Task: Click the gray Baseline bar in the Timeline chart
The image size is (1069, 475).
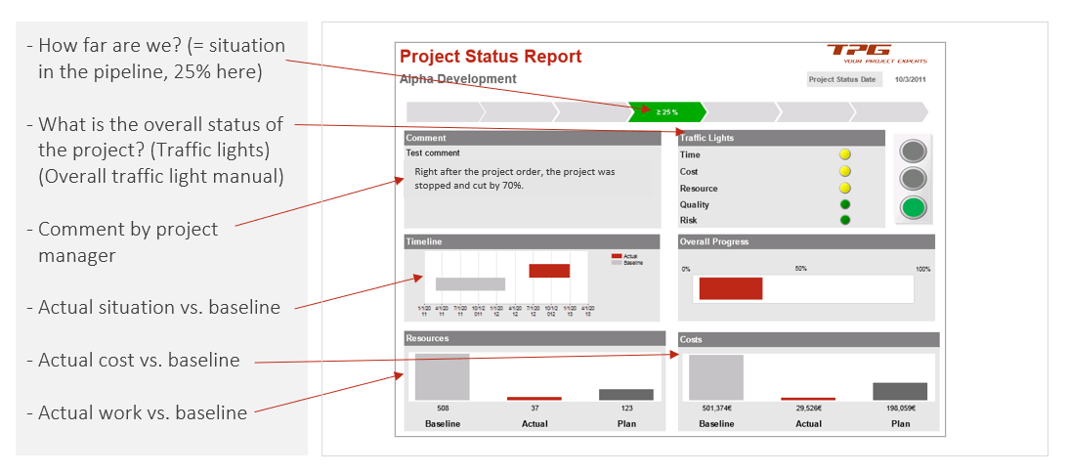Action: pos(470,284)
